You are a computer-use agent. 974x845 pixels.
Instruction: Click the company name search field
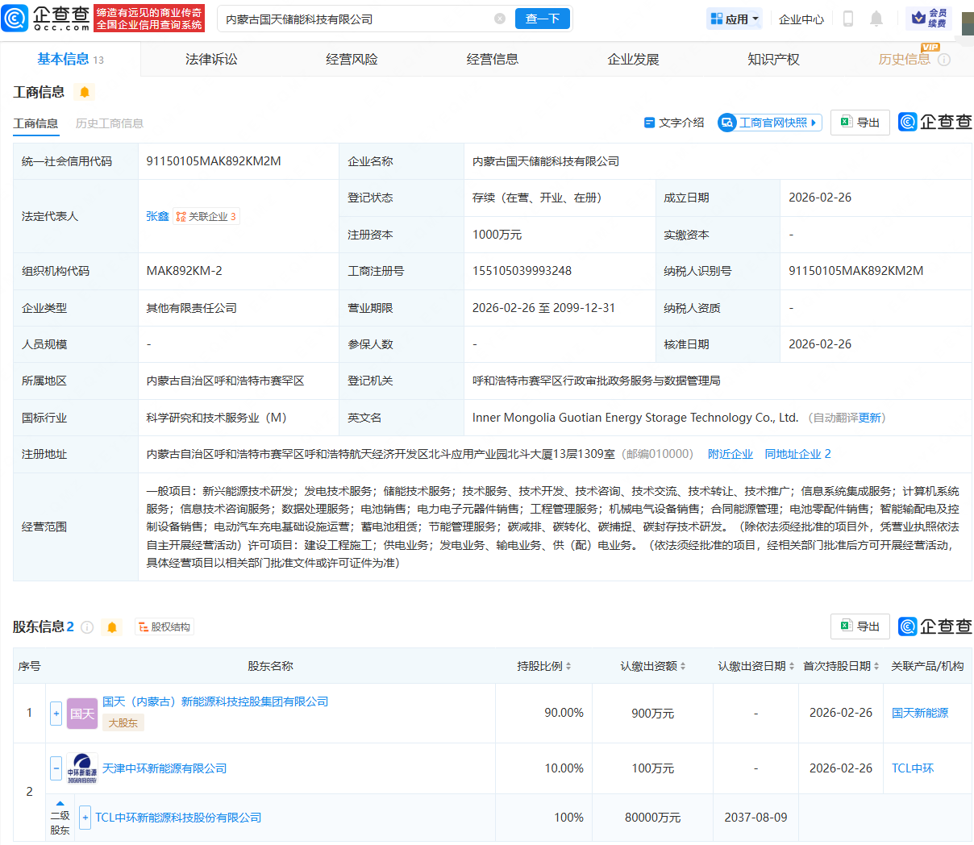point(355,19)
